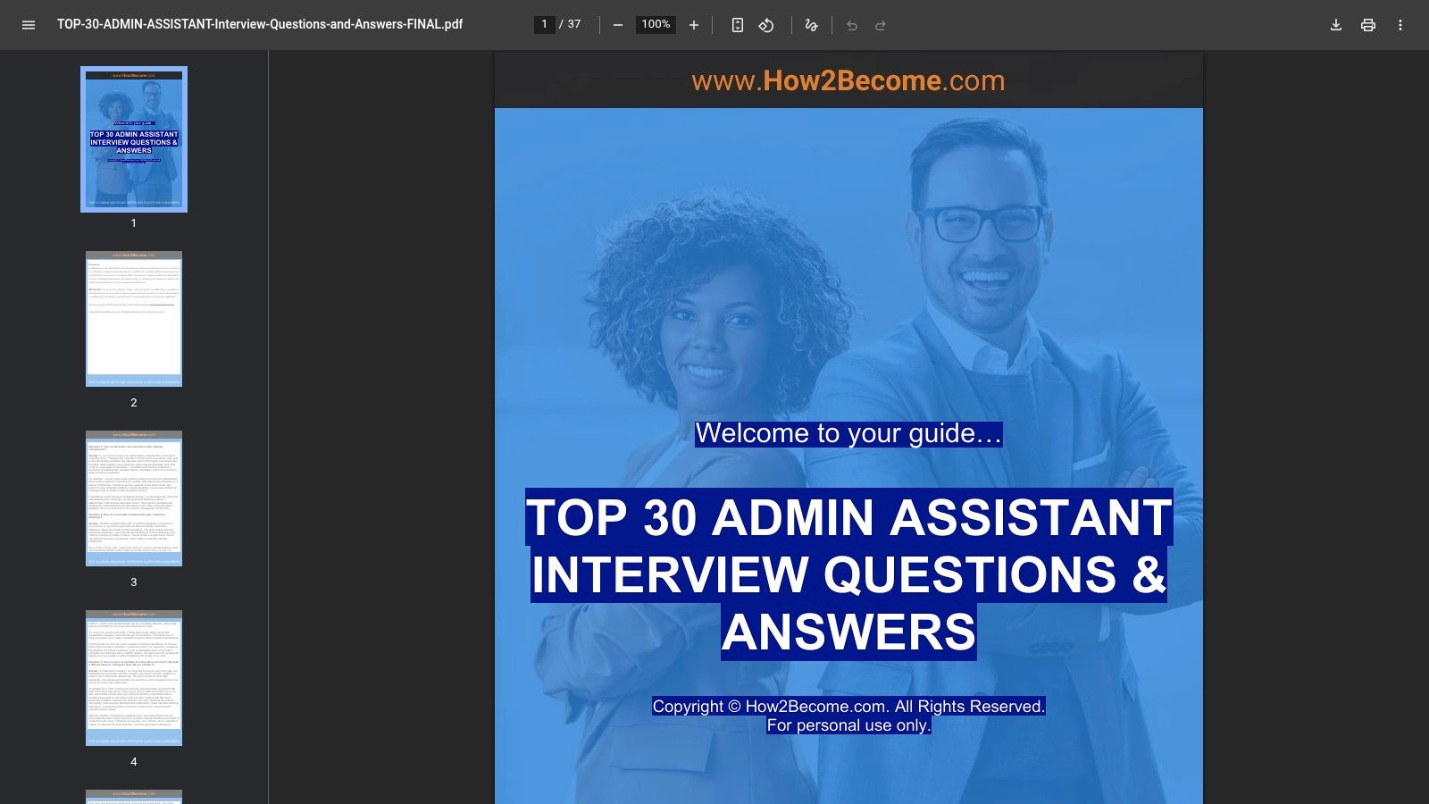Click the undo arrow icon
This screenshot has width=1429, height=804.
coord(852,25)
